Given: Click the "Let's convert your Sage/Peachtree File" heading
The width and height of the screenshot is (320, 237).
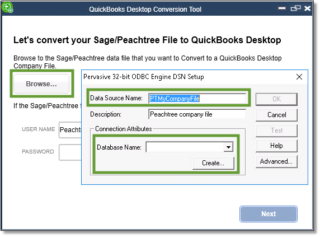Looking at the screenshot, I should pos(147,40).
